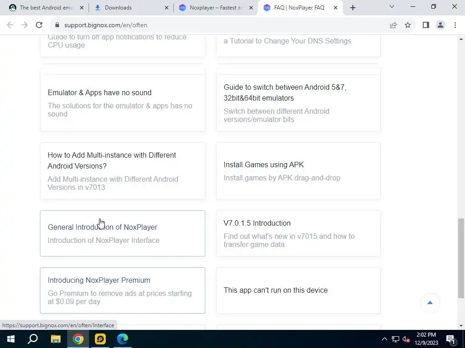Close the Downloads tab
465x348 pixels.
click(167, 8)
